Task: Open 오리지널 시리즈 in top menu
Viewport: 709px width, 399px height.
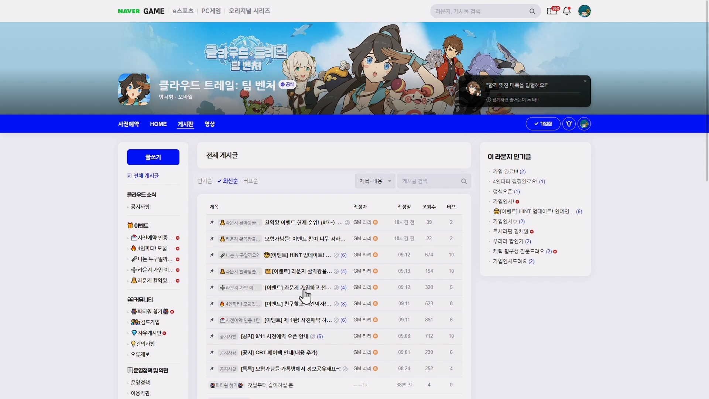Action: point(249,11)
